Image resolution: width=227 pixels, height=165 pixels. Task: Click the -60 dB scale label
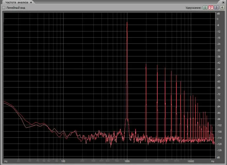click(218, 81)
